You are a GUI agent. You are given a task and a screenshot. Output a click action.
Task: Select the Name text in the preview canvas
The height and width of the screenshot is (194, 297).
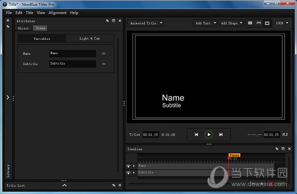pyautogui.click(x=173, y=98)
